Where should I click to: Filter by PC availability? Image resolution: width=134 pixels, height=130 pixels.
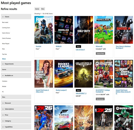pyautogui.click(x=3, y=92)
